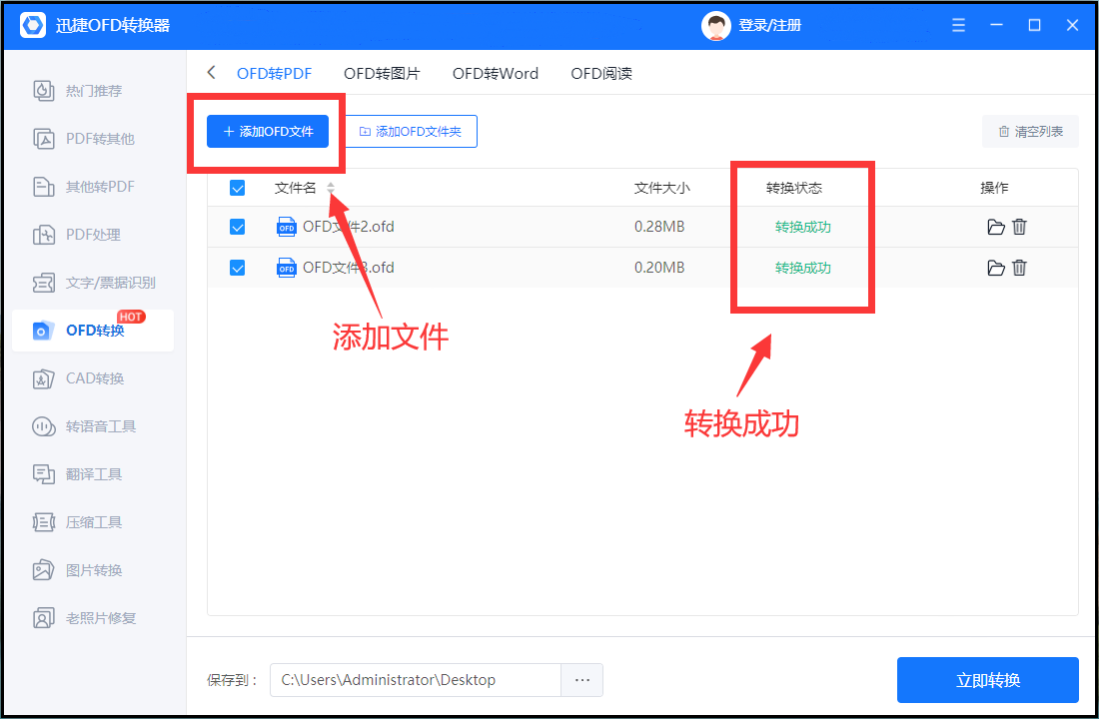Click the PDF转其他 sidebar icon
1099x719 pixels.
[x=43, y=139]
